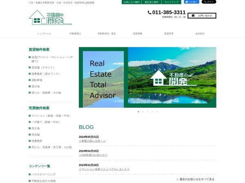245x183 pixels.
Task: Select 貸事務所（貸オフィス）link
Action: [x=46, y=74]
